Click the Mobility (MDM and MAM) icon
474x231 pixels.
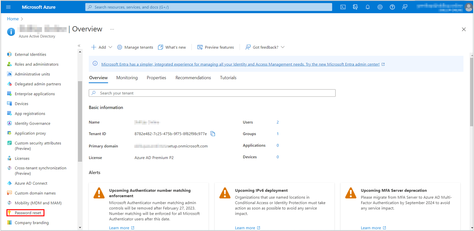point(9,203)
